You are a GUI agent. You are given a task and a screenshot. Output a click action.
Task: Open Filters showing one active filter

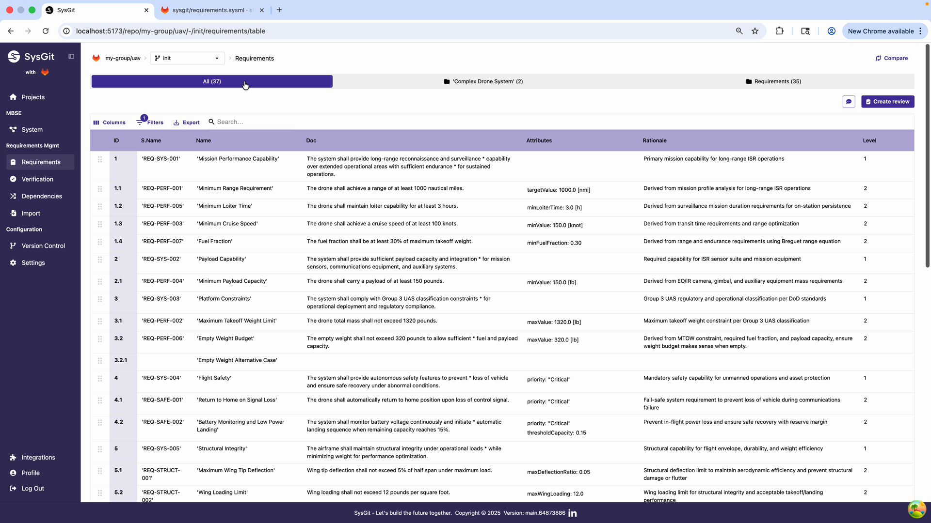150,122
